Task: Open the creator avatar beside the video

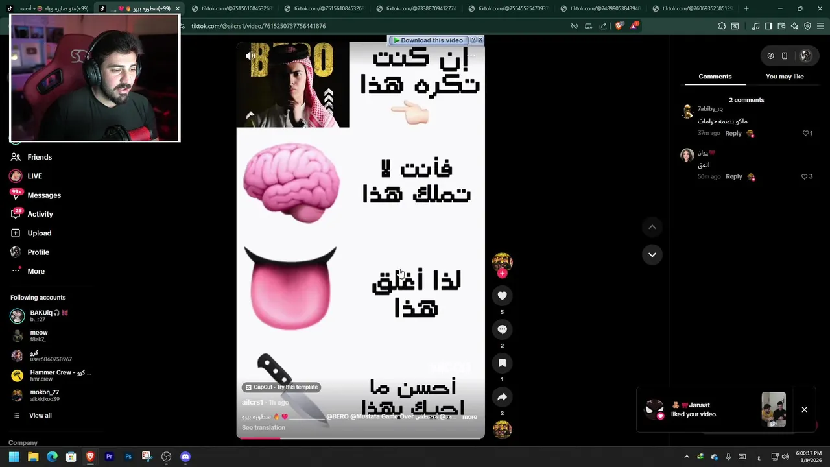Action: pyautogui.click(x=502, y=261)
